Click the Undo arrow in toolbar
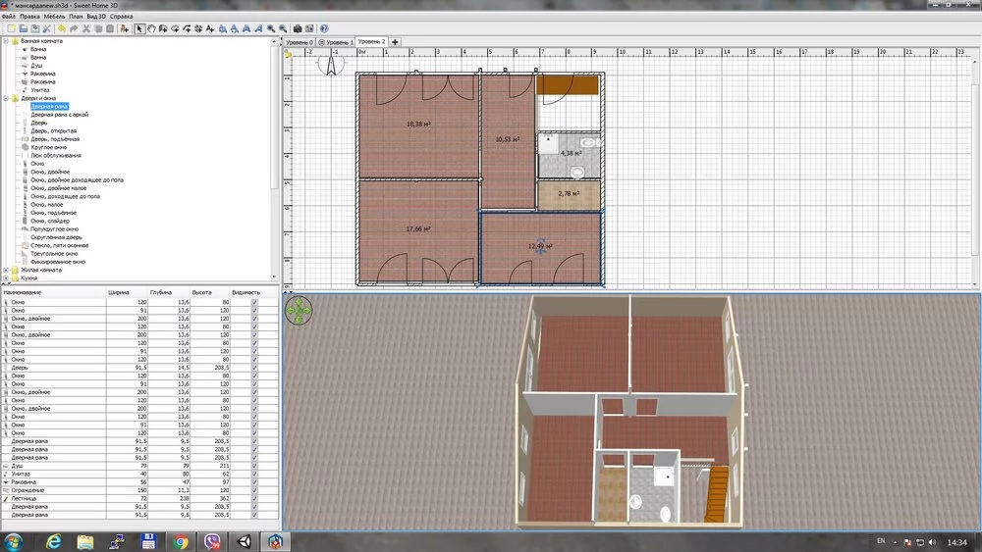This screenshot has height=552, width=982. (62, 28)
